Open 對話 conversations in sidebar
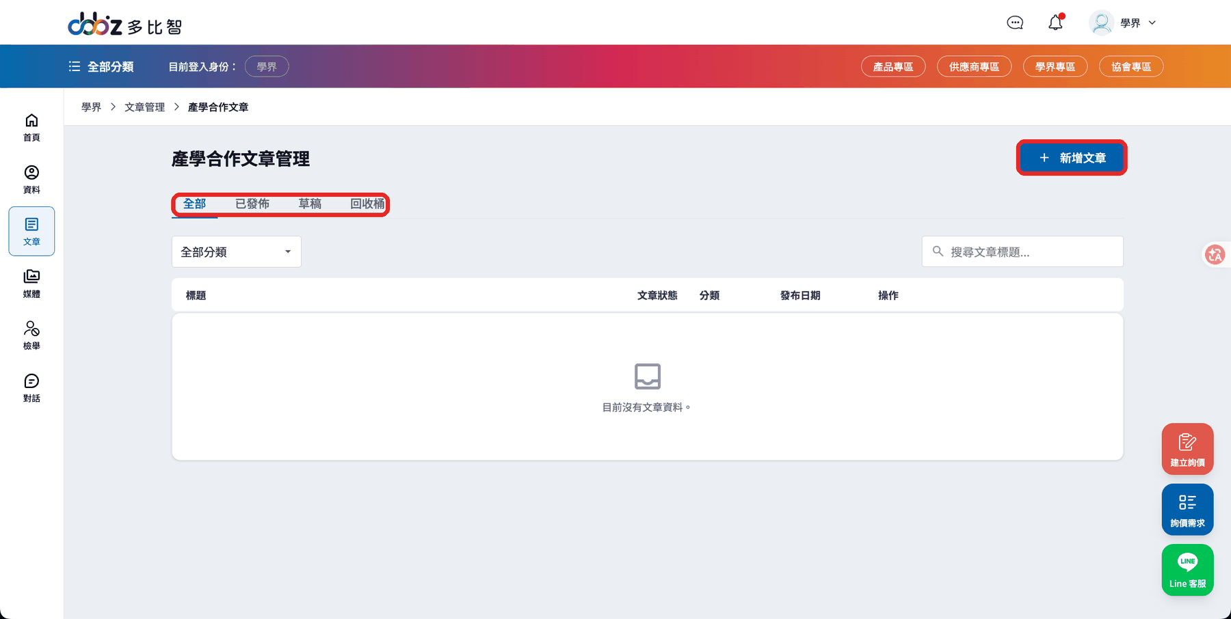1231x619 pixels. coord(31,387)
